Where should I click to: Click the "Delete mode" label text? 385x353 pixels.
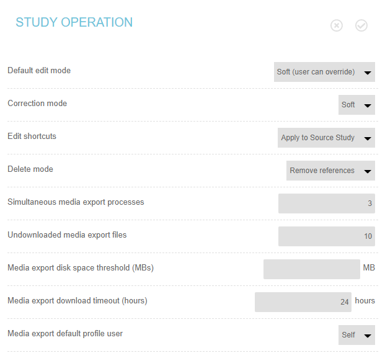(30, 169)
